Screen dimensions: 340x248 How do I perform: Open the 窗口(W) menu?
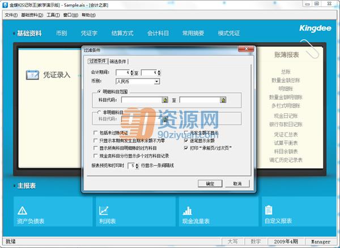(71, 15)
